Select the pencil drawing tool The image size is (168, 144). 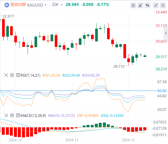[x=140, y=5]
